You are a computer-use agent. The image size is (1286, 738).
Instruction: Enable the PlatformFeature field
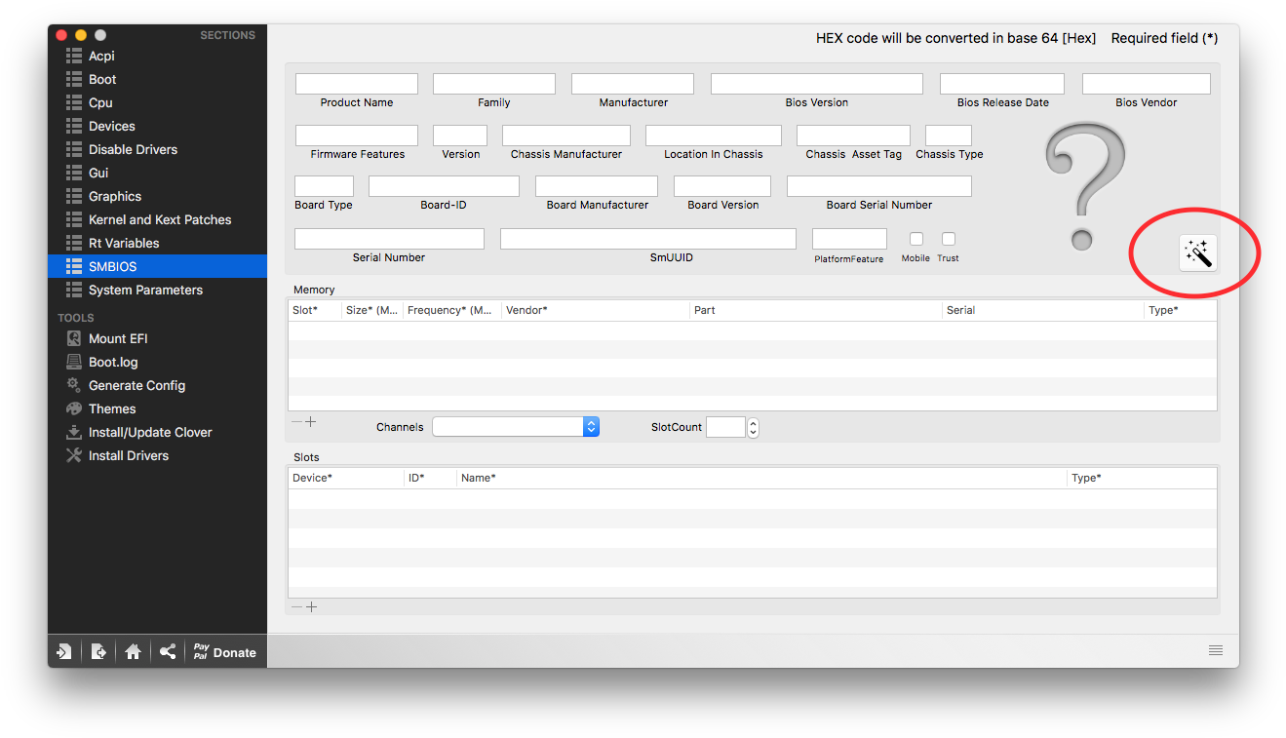(x=848, y=238)
